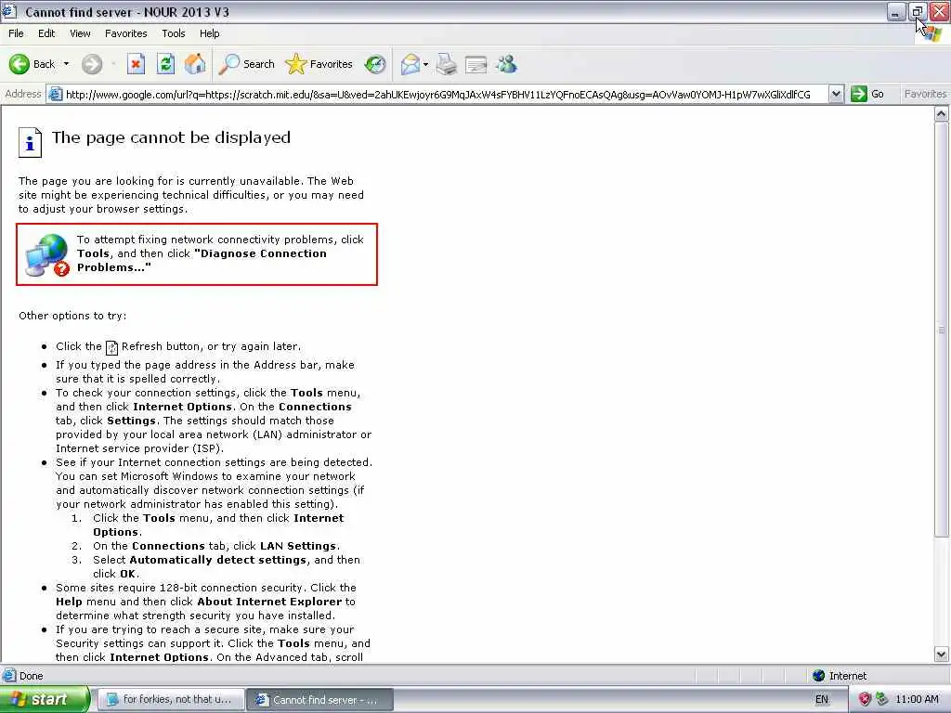Click the Done status bar page icon
The width and height of the screenshot is (951, 713).
coord(9,676)
